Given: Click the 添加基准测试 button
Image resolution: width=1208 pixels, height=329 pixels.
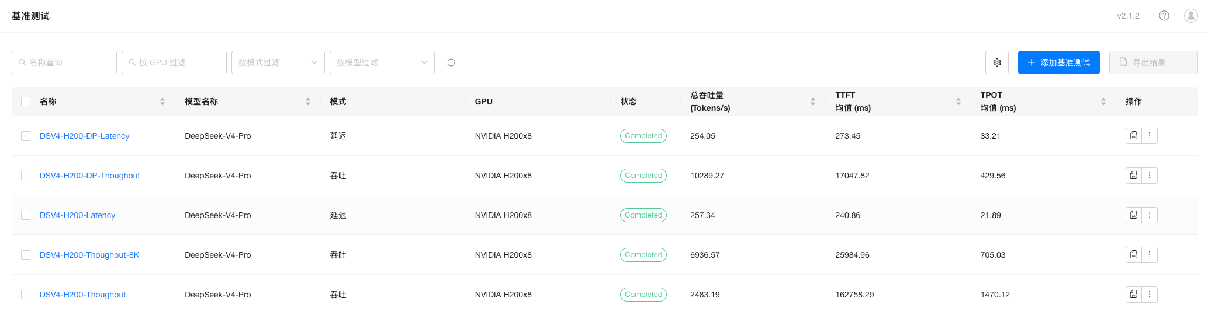Looking at the screenshot, I should tap(1058, 62).
